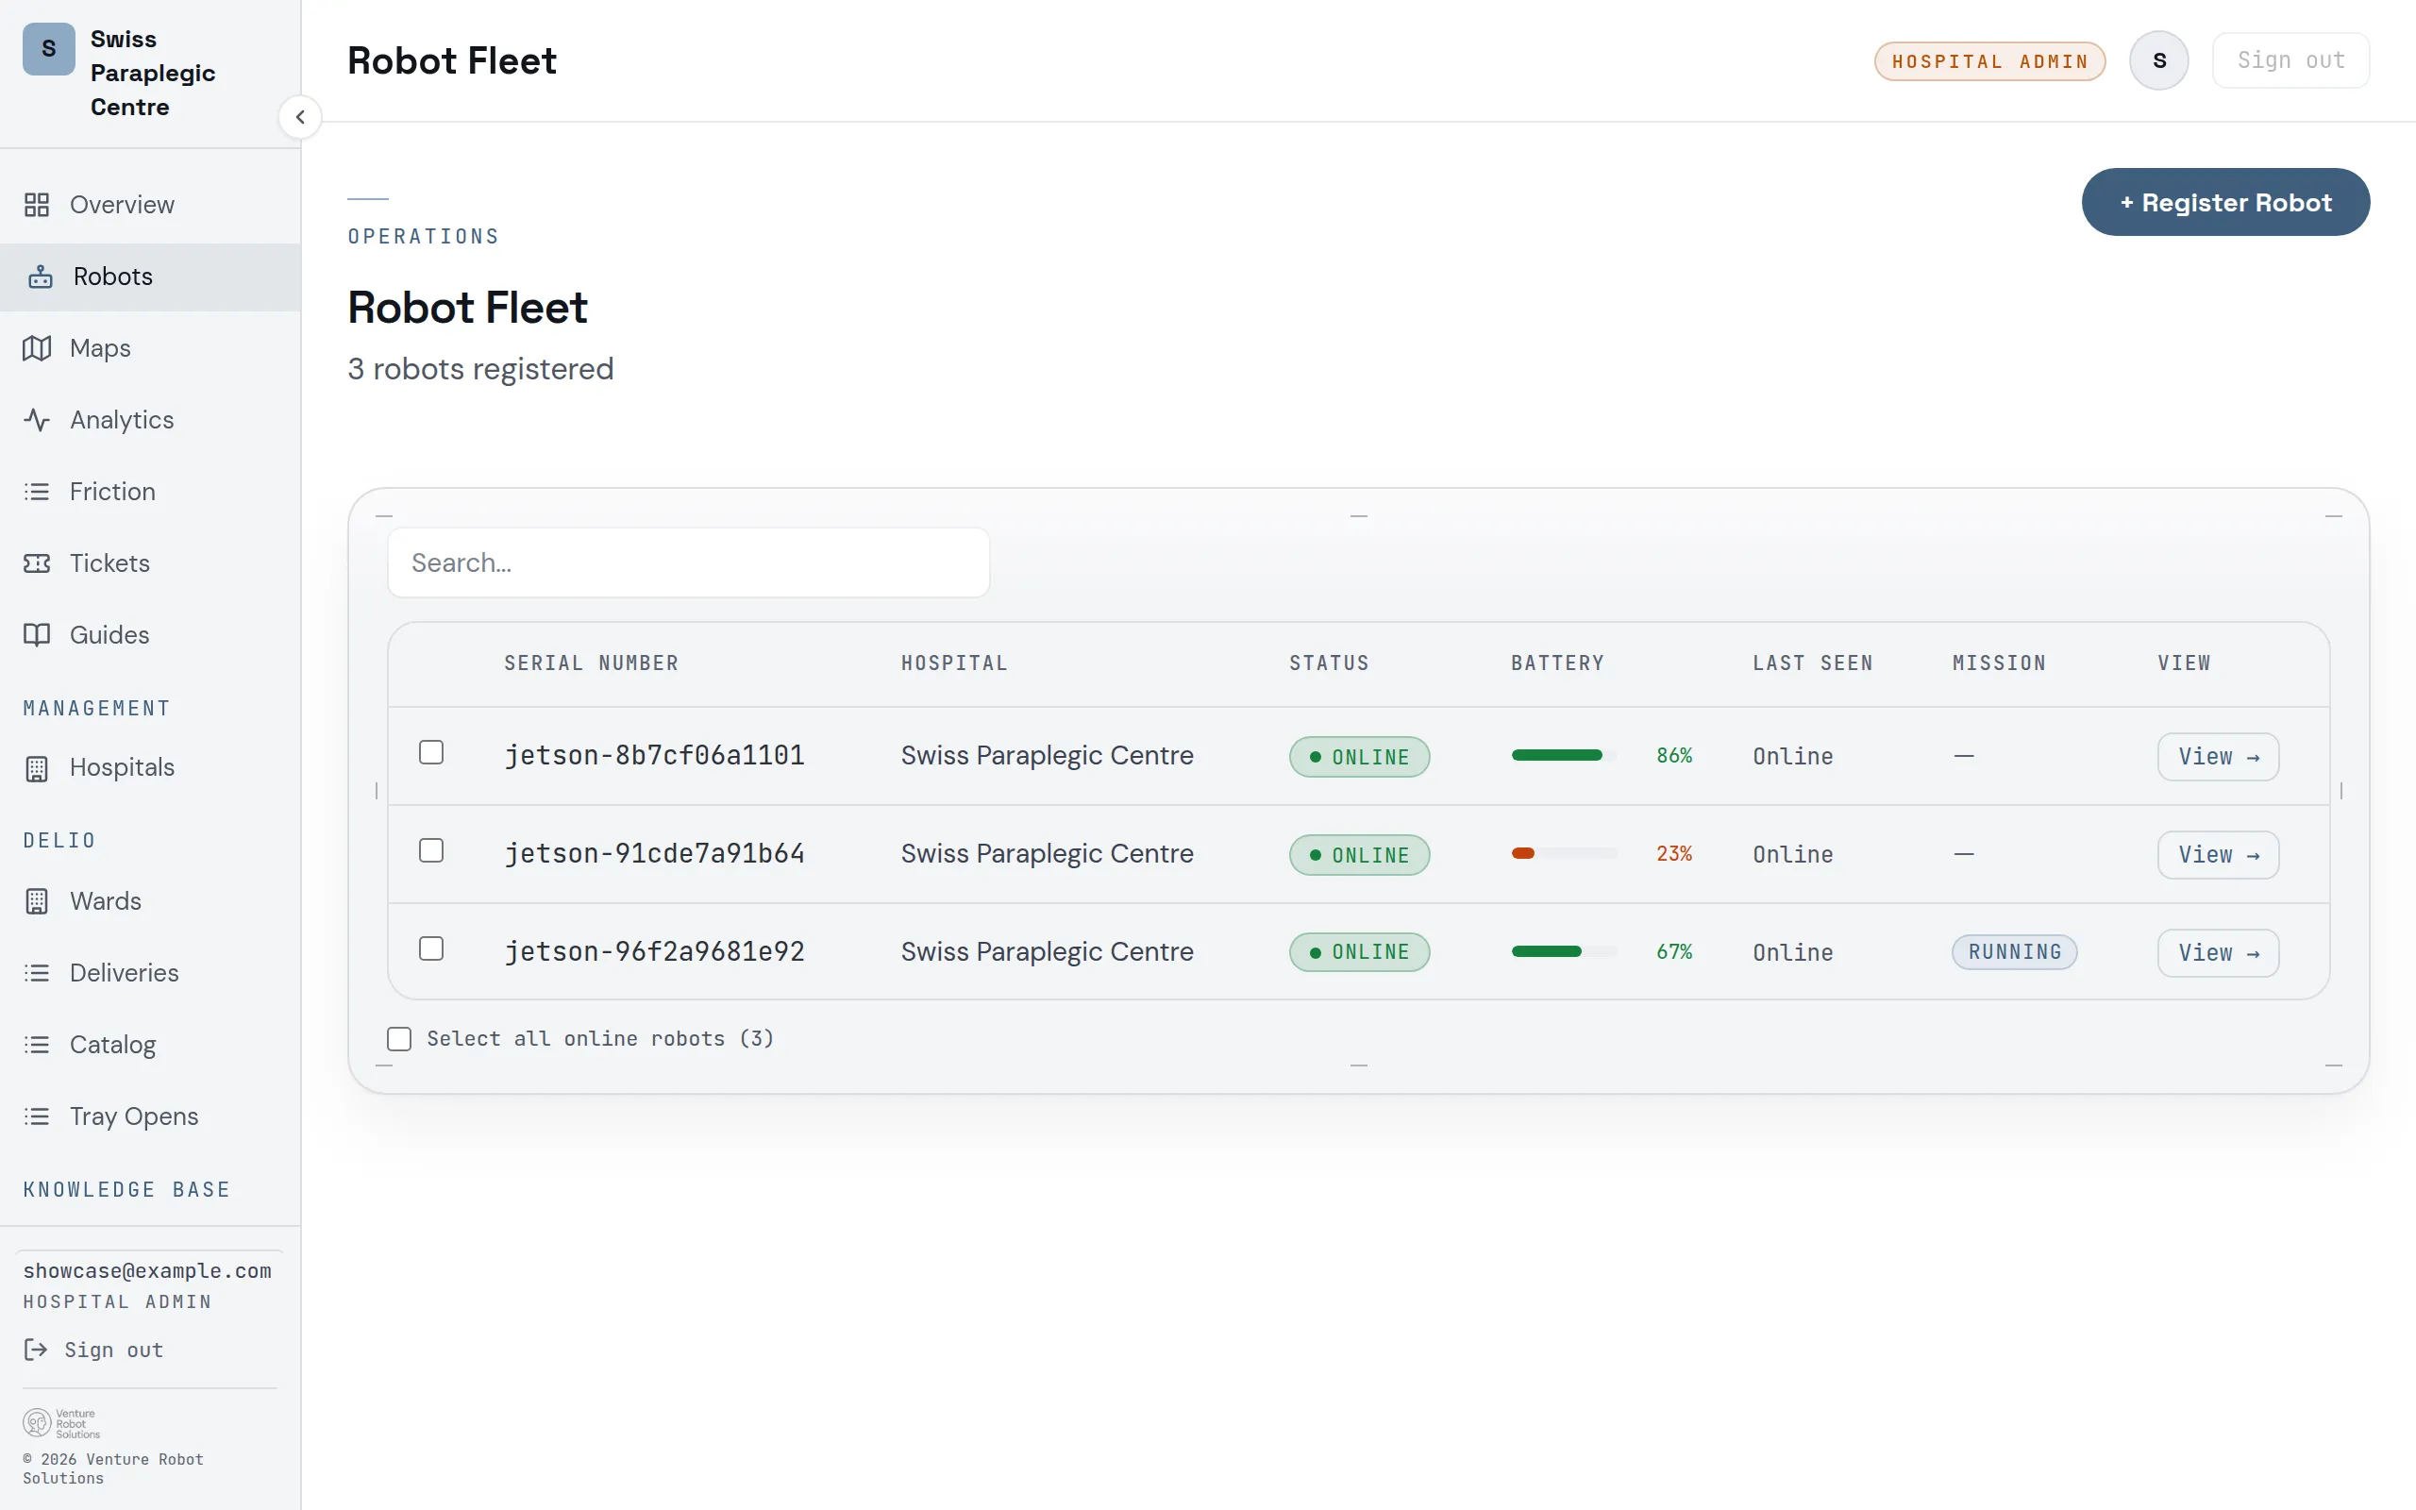Open the Overview grid icon
The width and height of the screenshot is (2416, 1510).
[x=37, y=205]
